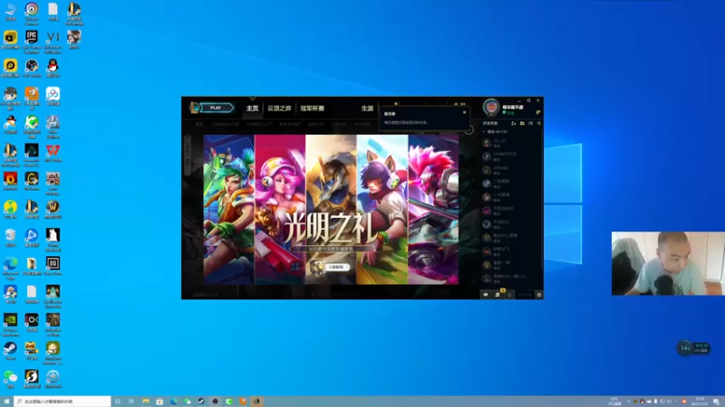Click the chat bubble icon at client bottom

[486, 295]
